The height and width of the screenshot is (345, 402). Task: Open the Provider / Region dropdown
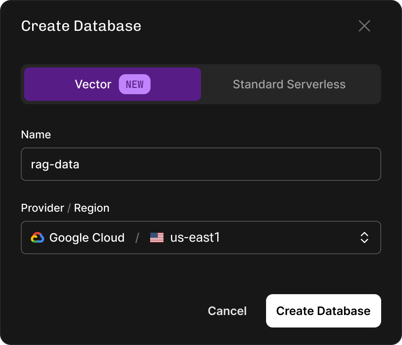click(201, 237)
